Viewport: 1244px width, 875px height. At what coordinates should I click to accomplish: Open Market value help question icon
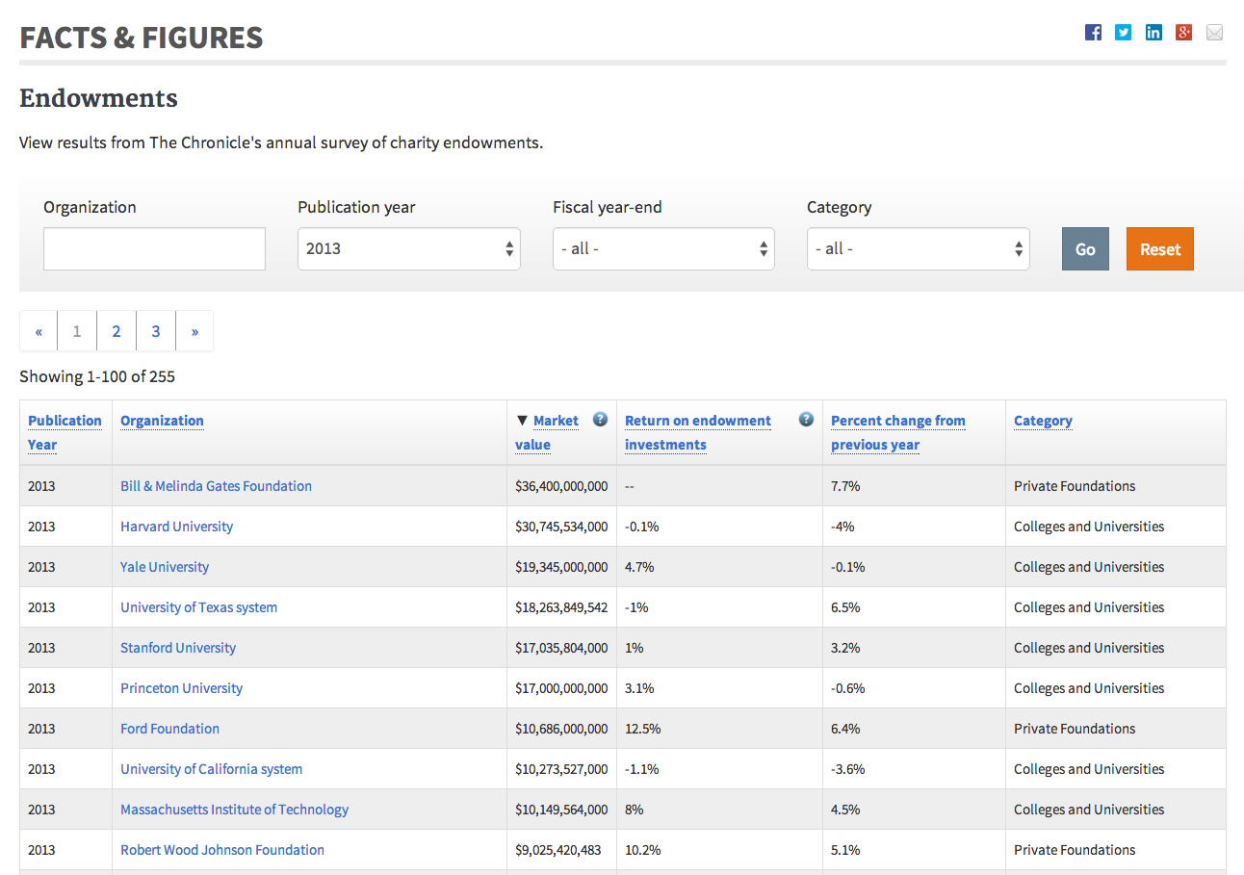[600, 420]
